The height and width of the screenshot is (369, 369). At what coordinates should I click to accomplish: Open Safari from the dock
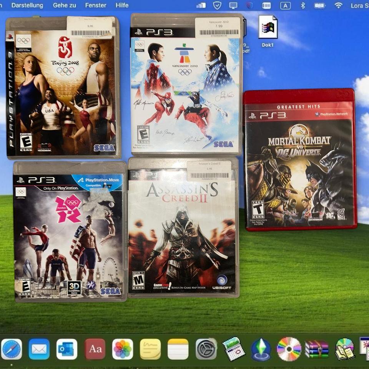(12, 349)
